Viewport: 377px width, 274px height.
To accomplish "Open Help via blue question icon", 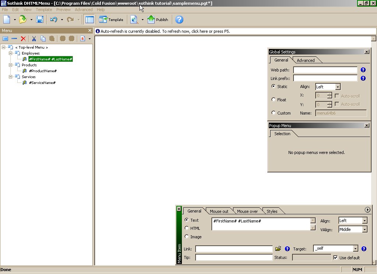I will coord(179,20).
